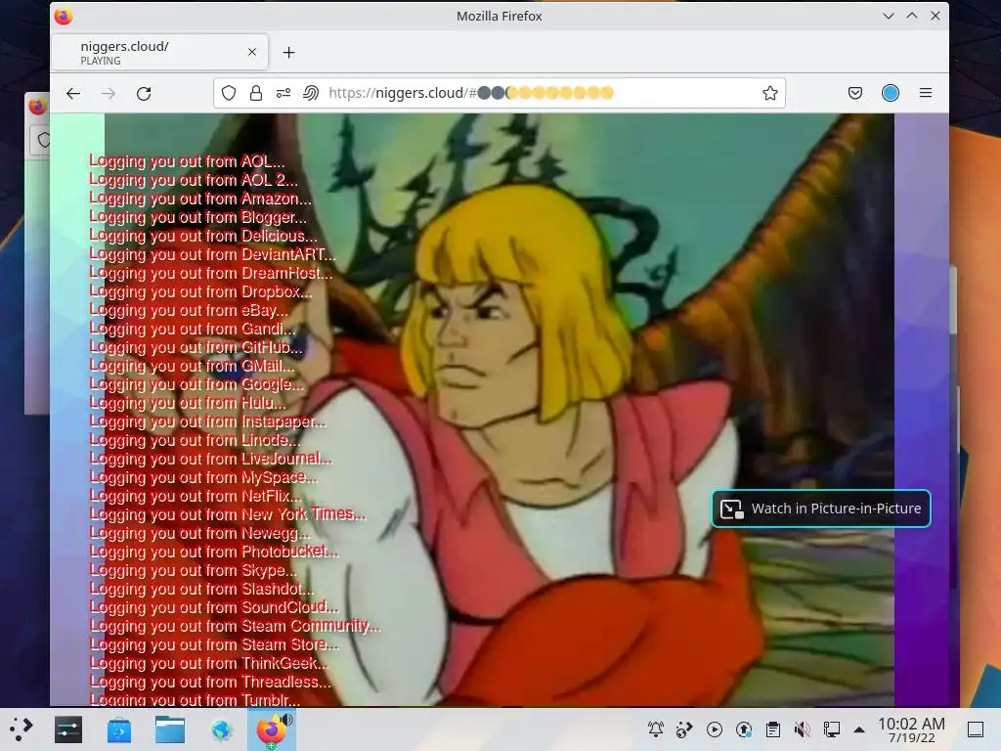
Task: Open the network connections tray icon
Action: (x=832, y=729)
